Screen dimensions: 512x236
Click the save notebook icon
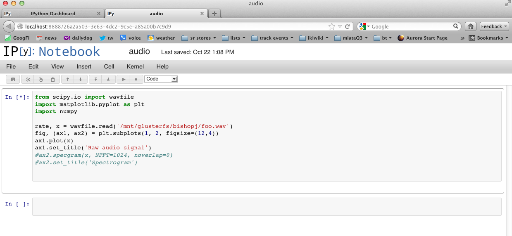13,79
